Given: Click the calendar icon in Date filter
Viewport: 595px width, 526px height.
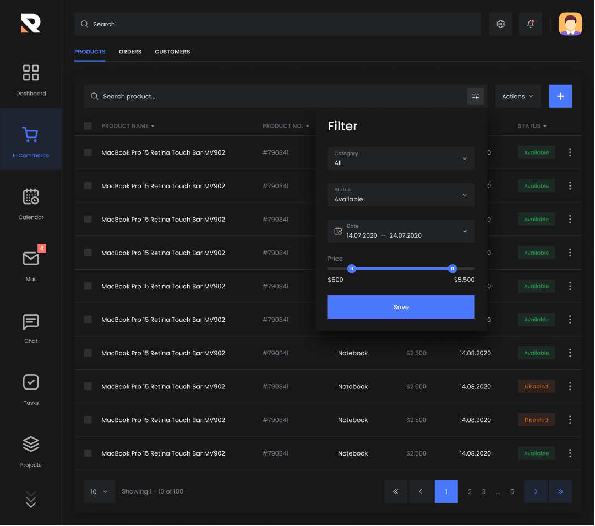Looking at the screenshot, I should (x=338, y=231).
